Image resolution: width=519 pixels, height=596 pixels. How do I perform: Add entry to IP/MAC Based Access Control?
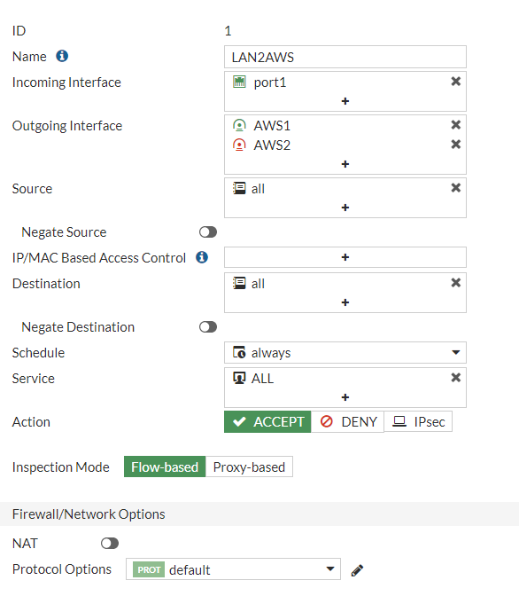(x=345, y=257)
